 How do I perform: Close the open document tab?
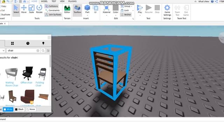(5, 23)
